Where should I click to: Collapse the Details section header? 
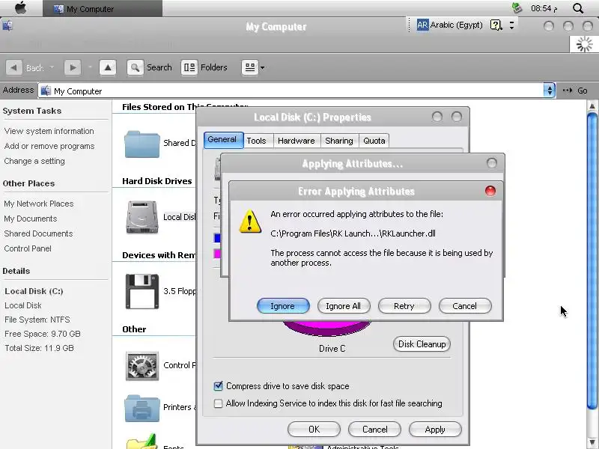pyautogui.click(x=16, y=271)
